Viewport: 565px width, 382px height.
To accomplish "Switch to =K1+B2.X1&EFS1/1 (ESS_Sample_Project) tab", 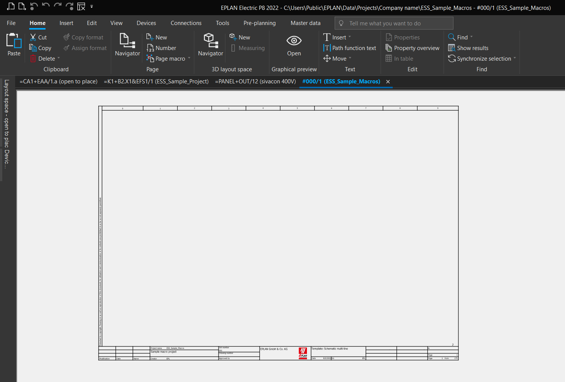I will click(156, 81).
